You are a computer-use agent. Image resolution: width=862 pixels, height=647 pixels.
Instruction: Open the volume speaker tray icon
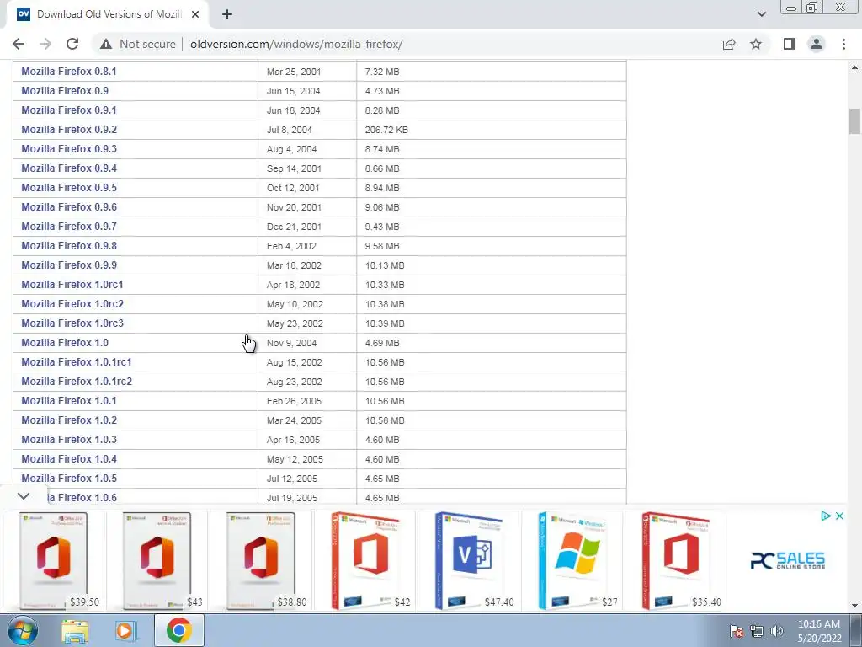pyautogui.click(x=776, y=631)
